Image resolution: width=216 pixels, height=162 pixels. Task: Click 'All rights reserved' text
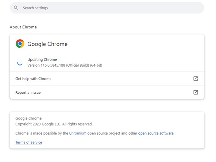pos(77,124)
